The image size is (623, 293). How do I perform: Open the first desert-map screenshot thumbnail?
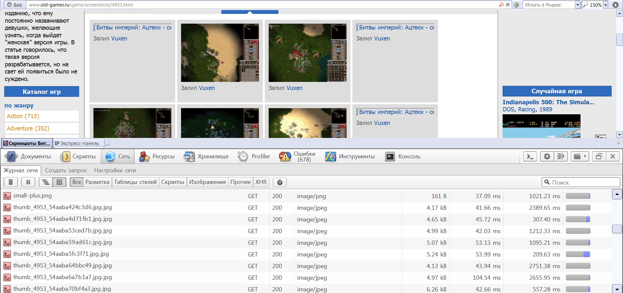220,53
